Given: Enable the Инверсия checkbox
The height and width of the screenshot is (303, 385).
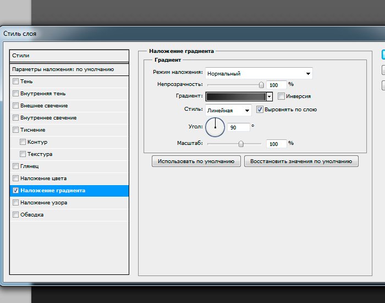Looking at the screenshot, I should click(x=281, y=96).
